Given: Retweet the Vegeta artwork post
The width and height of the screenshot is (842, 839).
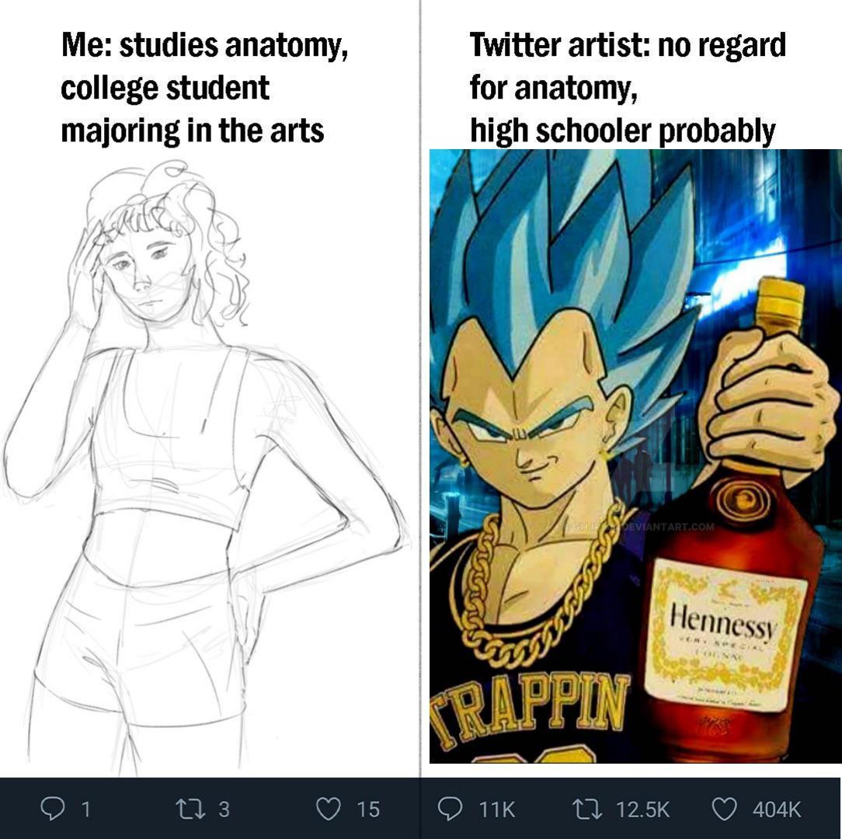Looking at the screenshot, I should [585, 809].
